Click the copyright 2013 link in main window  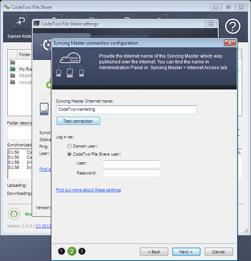click(43, 226)
